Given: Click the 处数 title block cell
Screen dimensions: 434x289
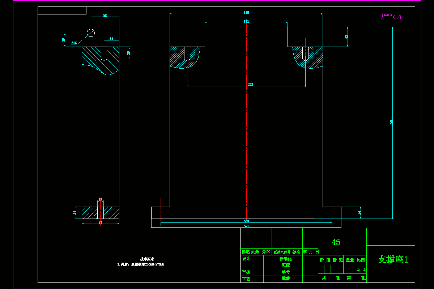Looking at the screenshot, I should [255, 252].
